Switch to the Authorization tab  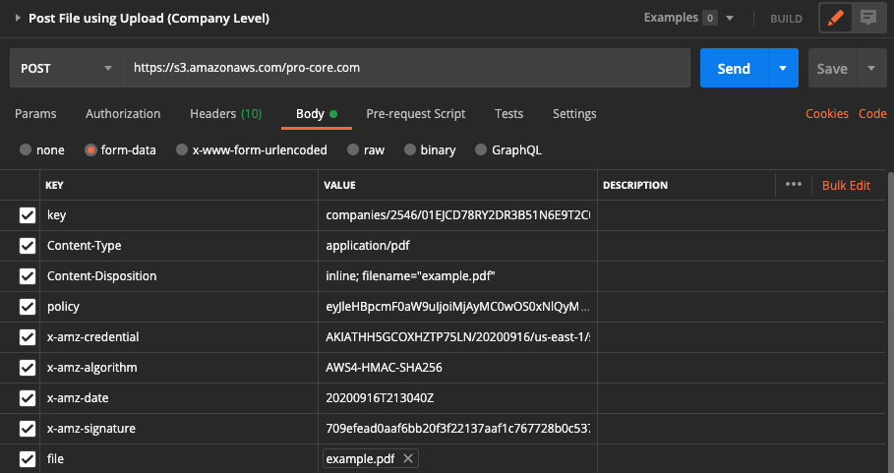123,113
